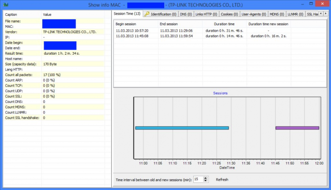Click end session cell 11.03.2013 11:59:54
Image resolution: width=331 pixels, height=190 pixels.
[176, 36]
